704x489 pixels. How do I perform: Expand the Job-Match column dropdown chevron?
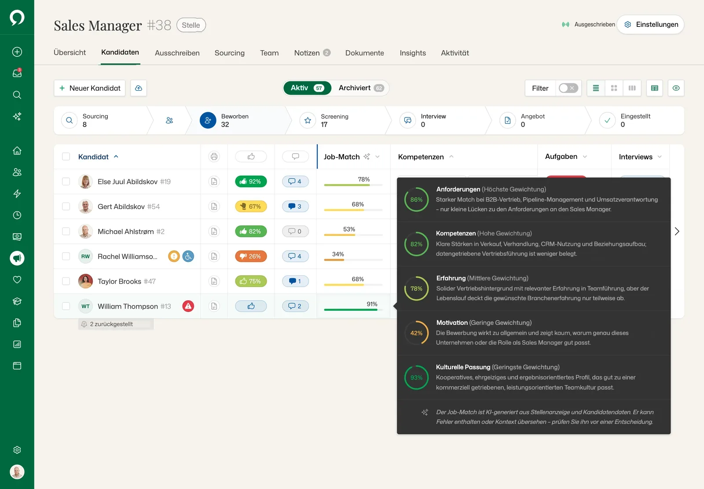coord(378,157)
